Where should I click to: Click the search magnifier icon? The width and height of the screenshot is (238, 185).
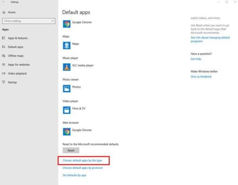click(52, 21)
